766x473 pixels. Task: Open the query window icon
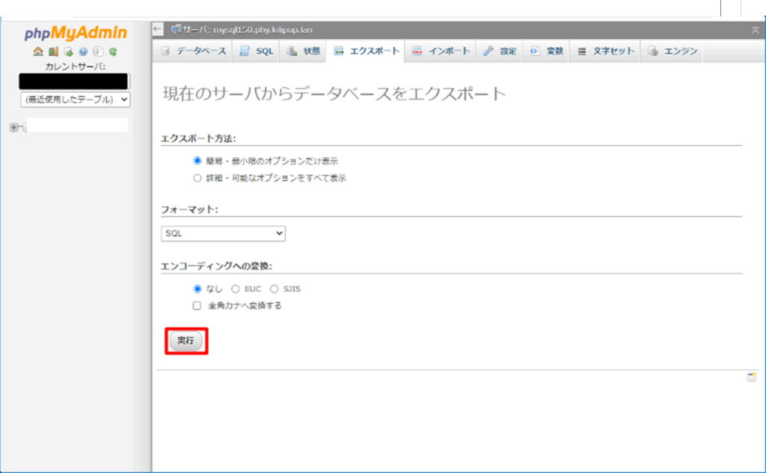click(68, 52)
